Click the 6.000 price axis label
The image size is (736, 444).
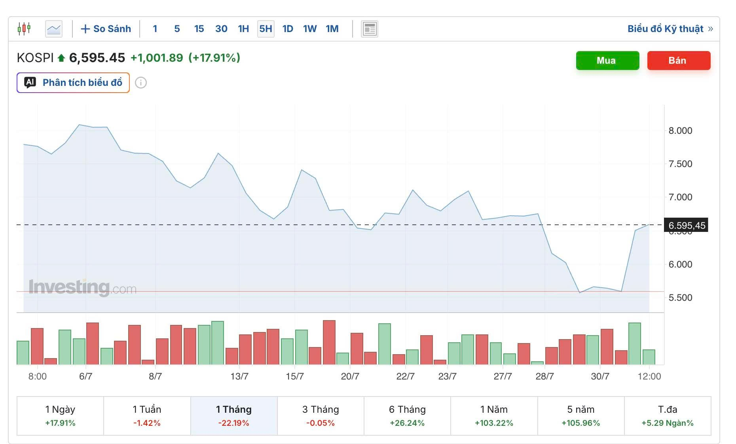coord(680,264)
